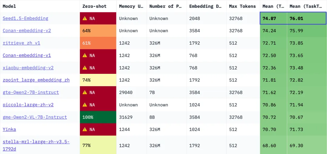Click the Embedding Dimensions column header
327x154 pixels.
(x=205, y=6)
